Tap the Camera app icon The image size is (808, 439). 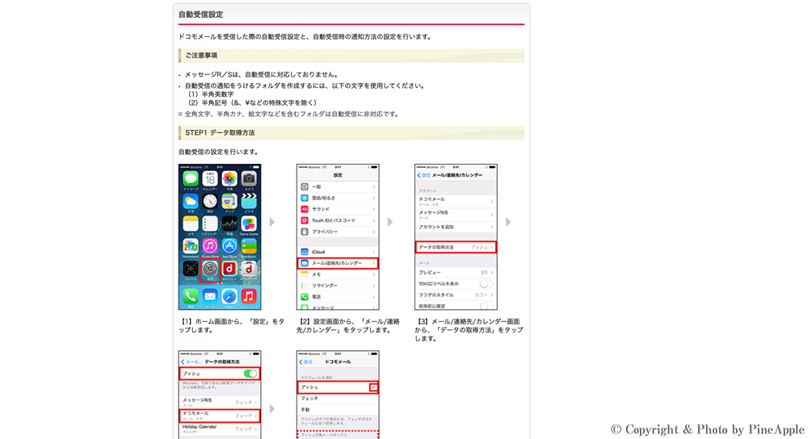click(x=249, y=178)
